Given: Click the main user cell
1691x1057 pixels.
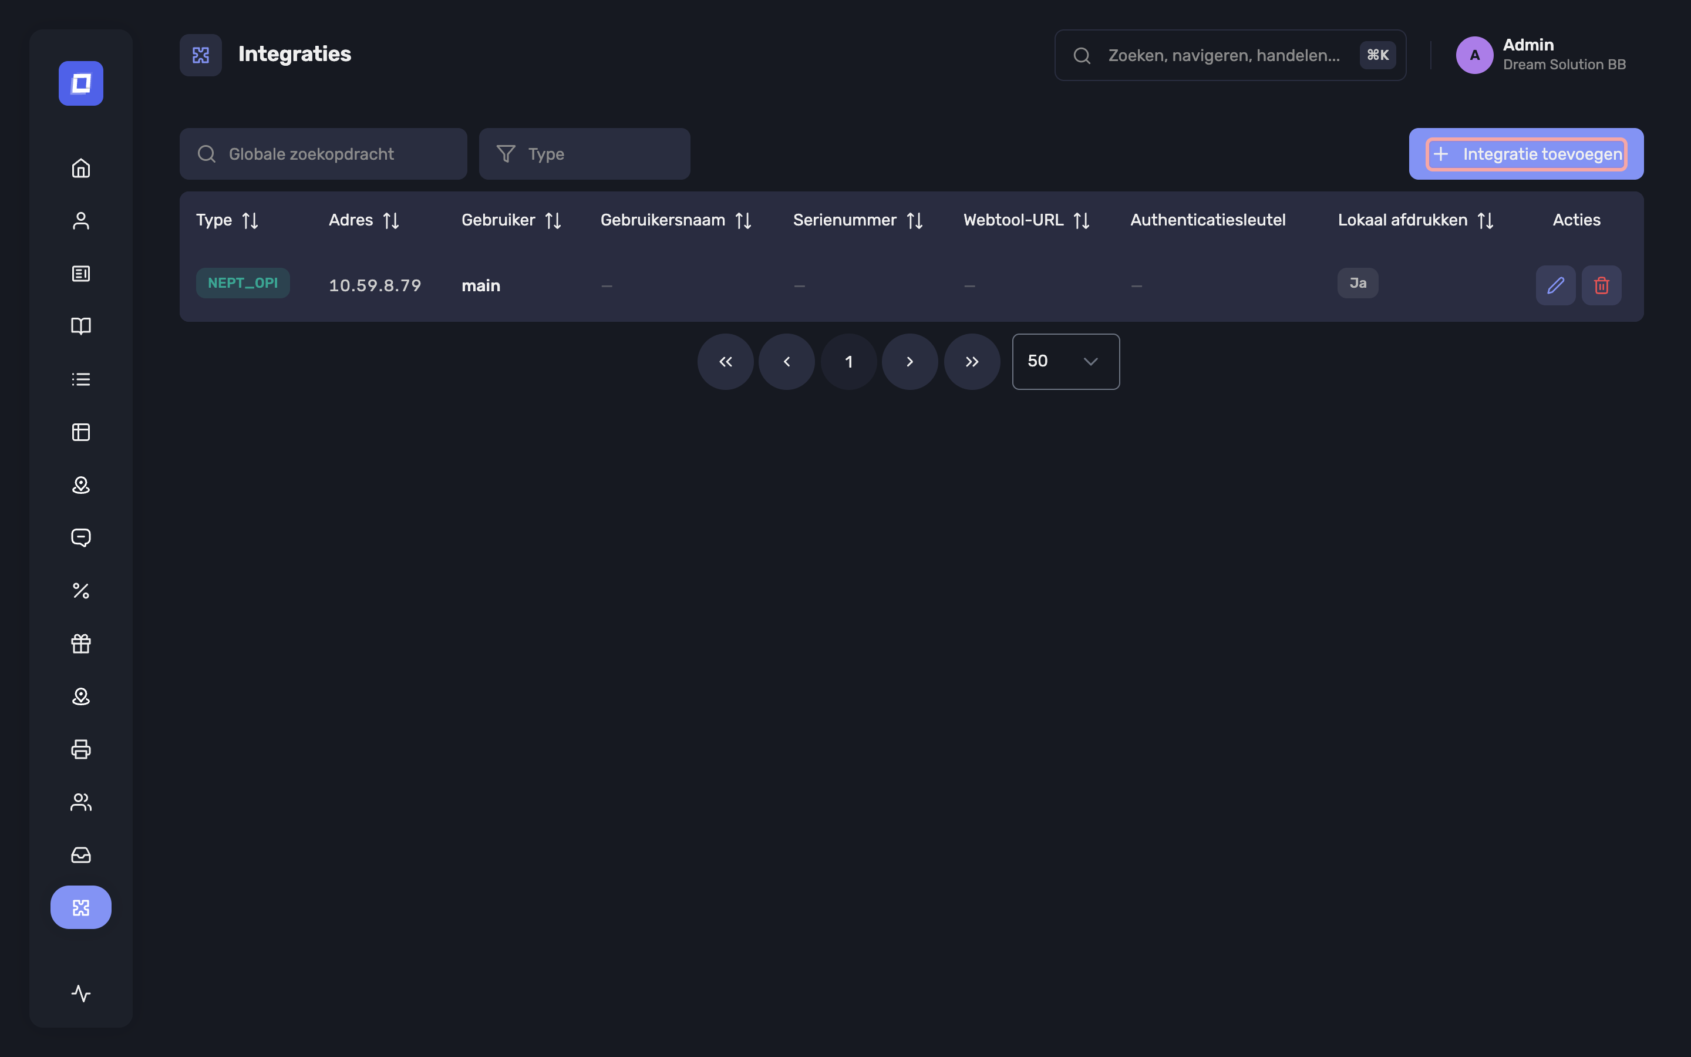Looking at the screenshot, I should pos(481,285).
